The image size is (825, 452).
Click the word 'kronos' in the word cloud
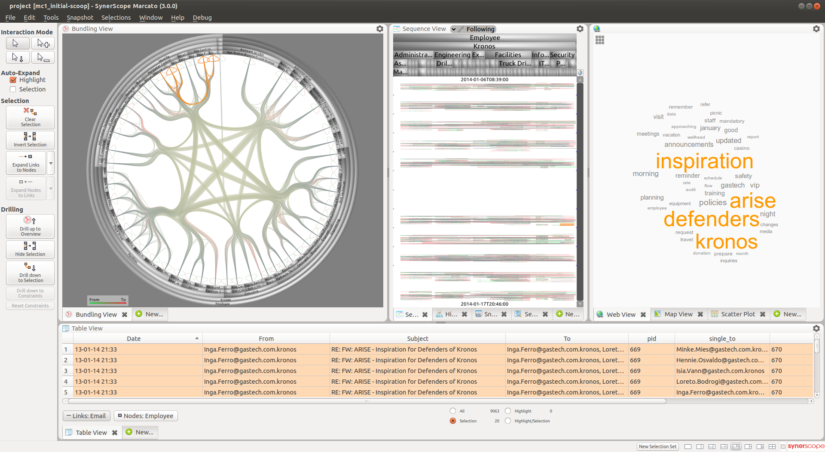pyautogui.click(x=726, y=242)
